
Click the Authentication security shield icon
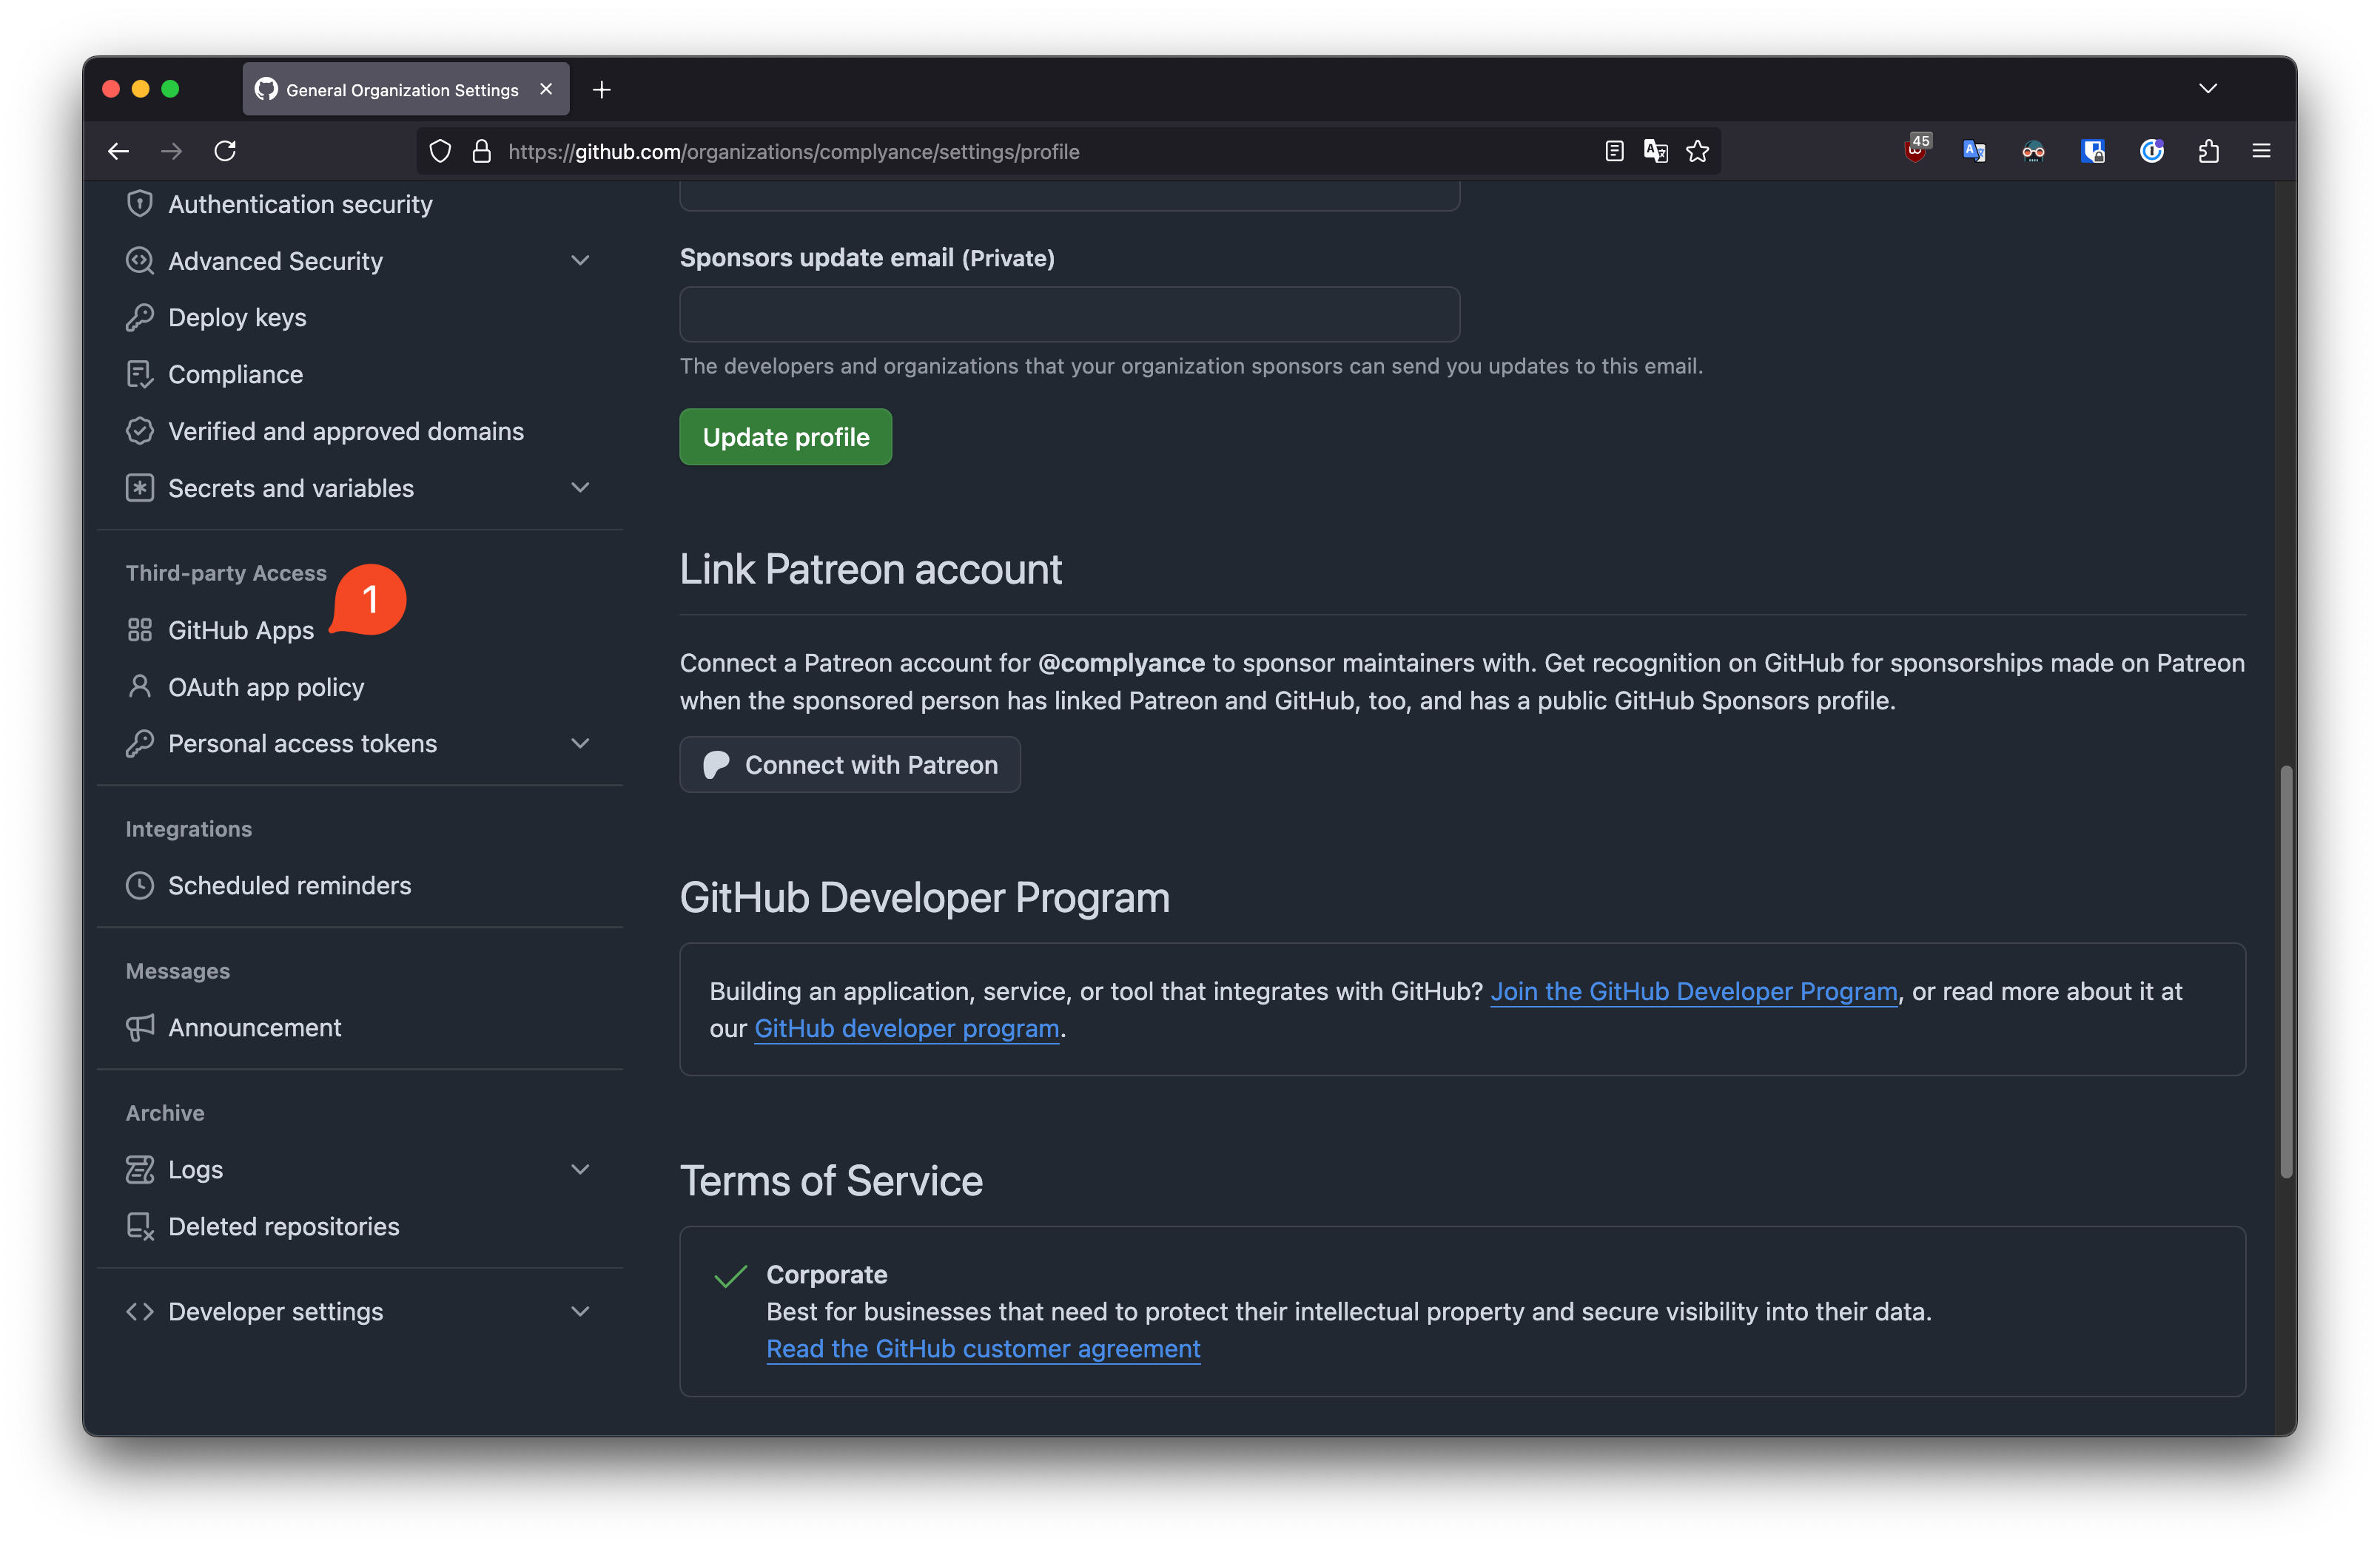pyautogui.click(x=140, y=204)
